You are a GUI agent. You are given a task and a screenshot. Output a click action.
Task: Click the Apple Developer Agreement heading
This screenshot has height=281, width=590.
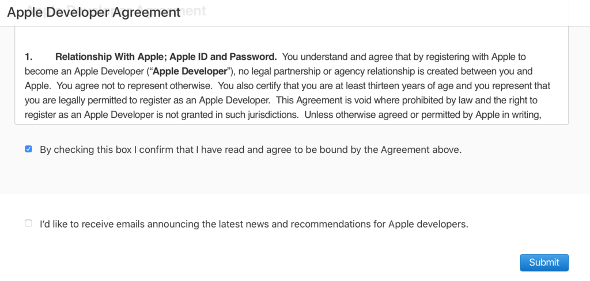(x=93, y=12)
